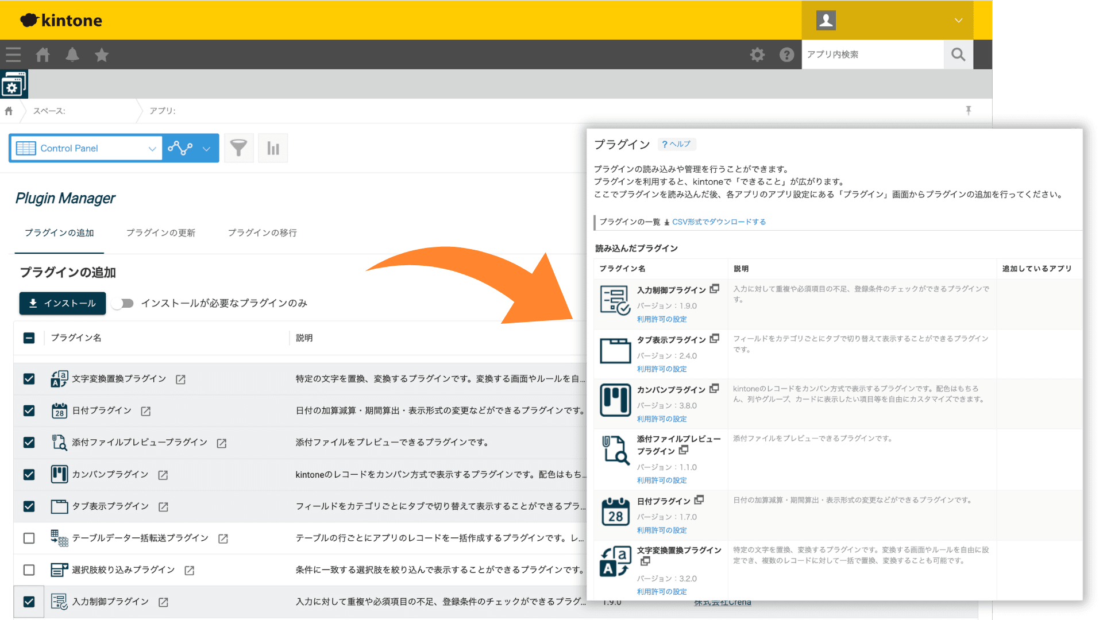Click the graph view icon button
Viewport: 1103px width, 620px height.
[x=180, y=148]
